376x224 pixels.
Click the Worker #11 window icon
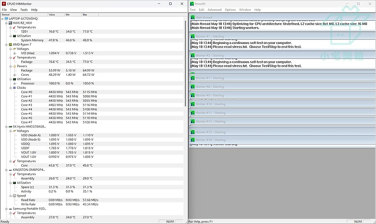[192, 113]
